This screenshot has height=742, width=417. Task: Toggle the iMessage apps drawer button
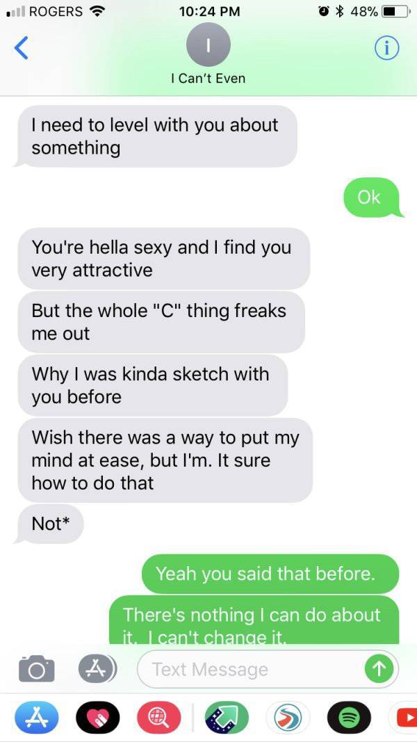point(97,669)
